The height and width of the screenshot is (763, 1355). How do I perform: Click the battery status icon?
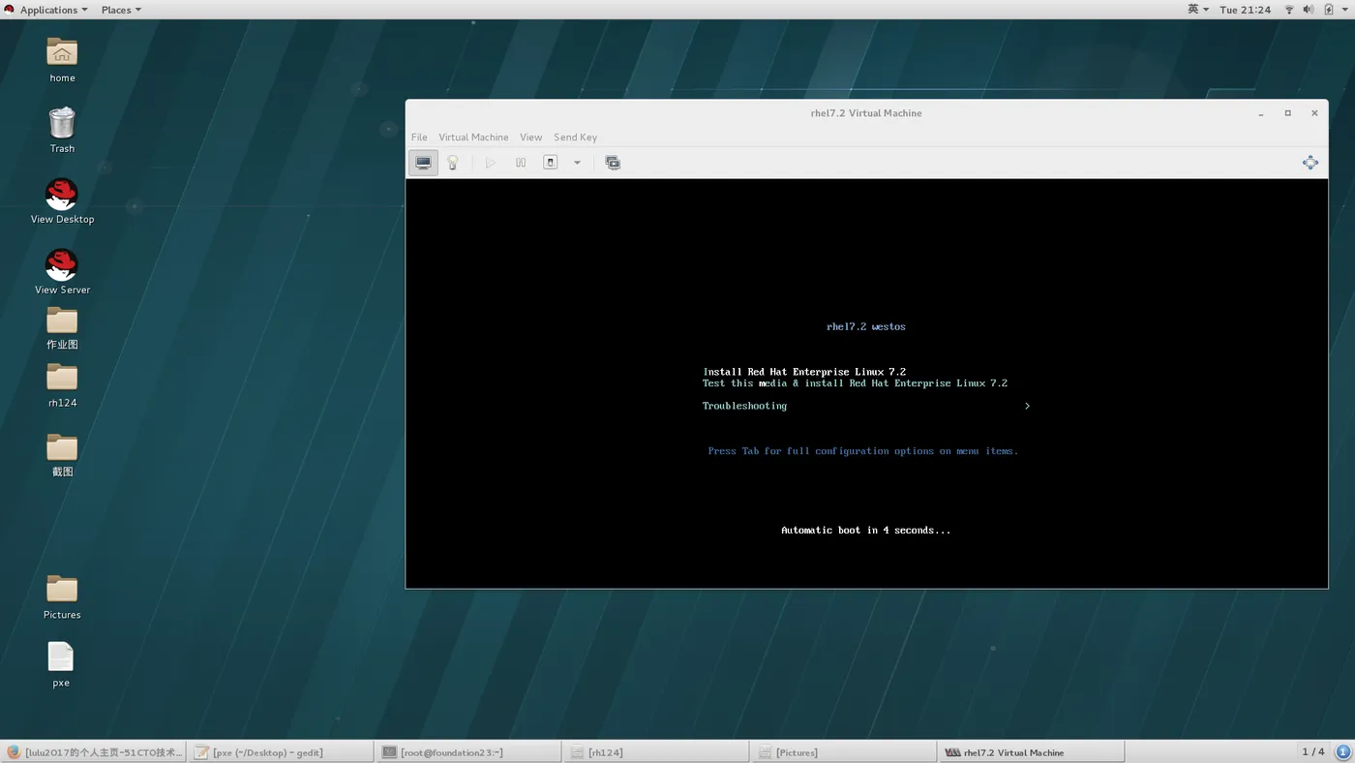(x=1328, y=10)
